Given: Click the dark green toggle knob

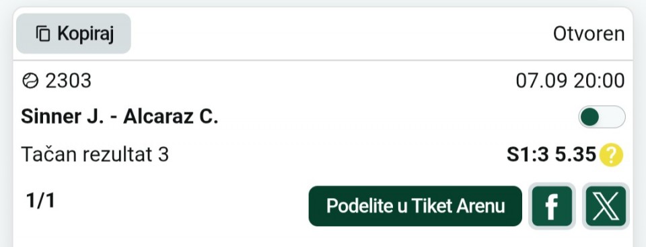Looking at the screenshot, I should pos(589,117).
